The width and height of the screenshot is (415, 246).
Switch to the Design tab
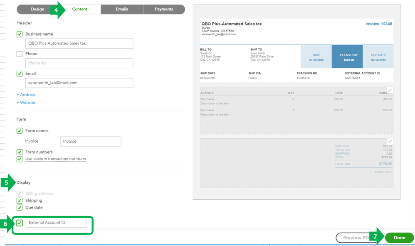(x=37, y=9)
